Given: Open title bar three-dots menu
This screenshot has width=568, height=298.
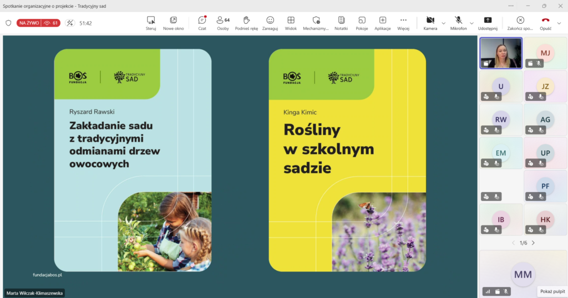Looking at the screenshot, I should [511, 6].
